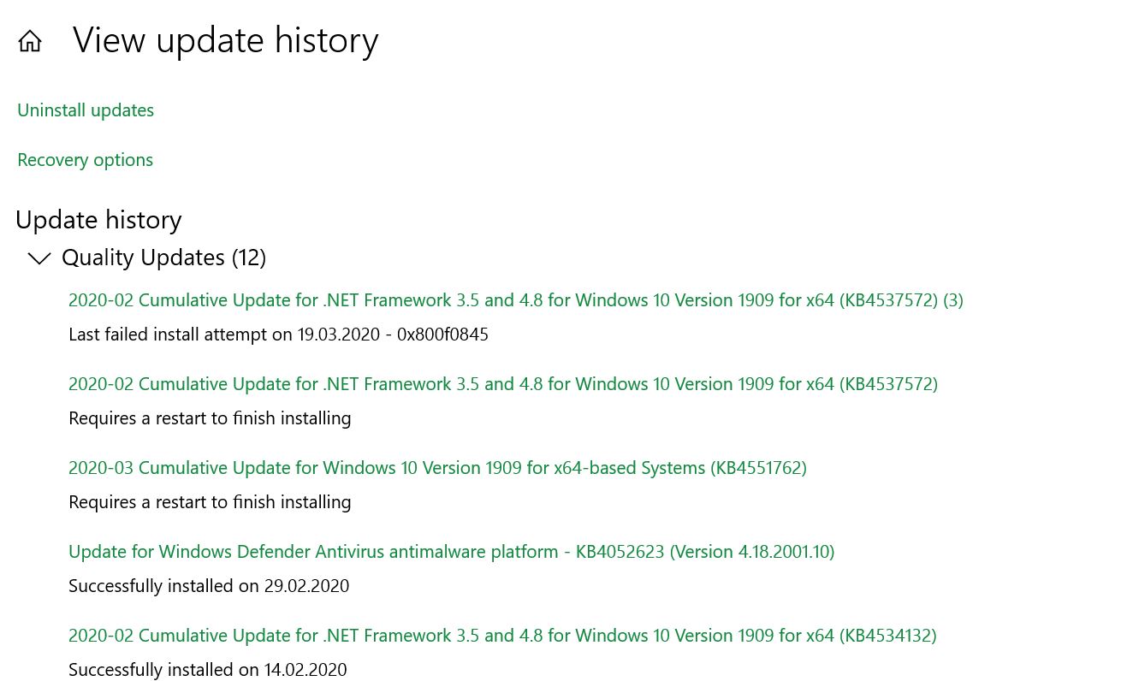This screenshot has width=1127, height=681.
Task: Click restart-required status under KB4551762
Action: pos(210,502)
